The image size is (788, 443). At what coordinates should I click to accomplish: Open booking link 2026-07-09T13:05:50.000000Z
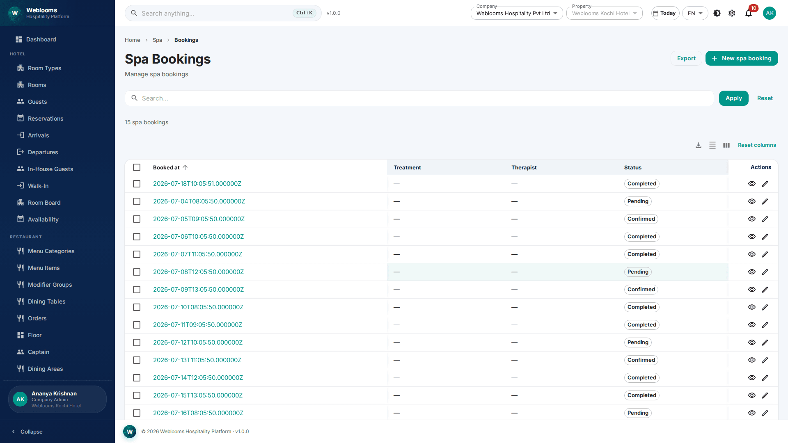tap(198, 290)
